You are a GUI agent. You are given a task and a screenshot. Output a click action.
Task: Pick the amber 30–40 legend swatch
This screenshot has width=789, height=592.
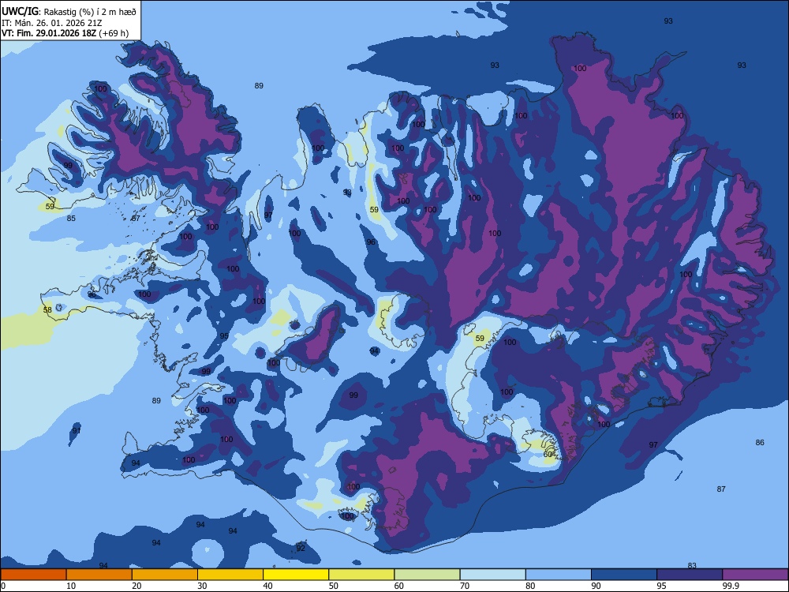[x=230, y=575]
